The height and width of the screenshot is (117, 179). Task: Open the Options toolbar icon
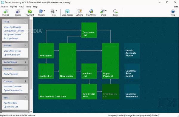tap(79, 12)
